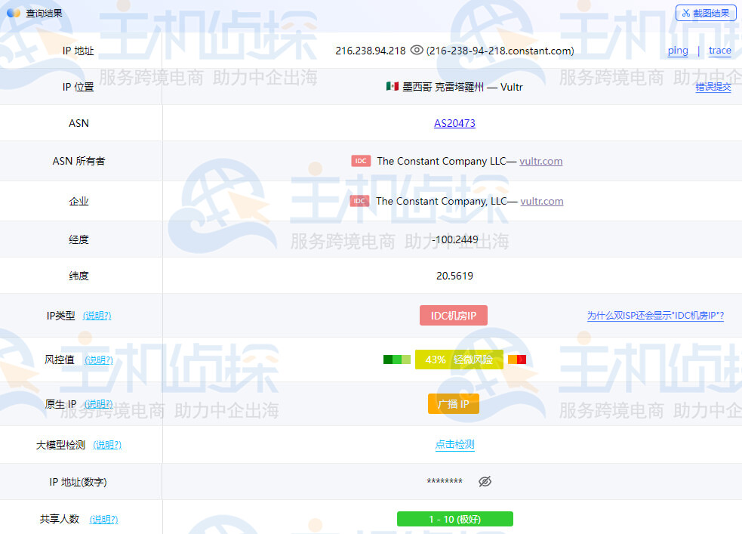Click the green low-risk bar segment

coord(396,360)
